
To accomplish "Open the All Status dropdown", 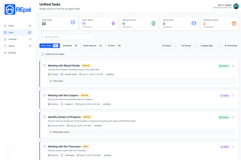I will click(x=169, y=46).
